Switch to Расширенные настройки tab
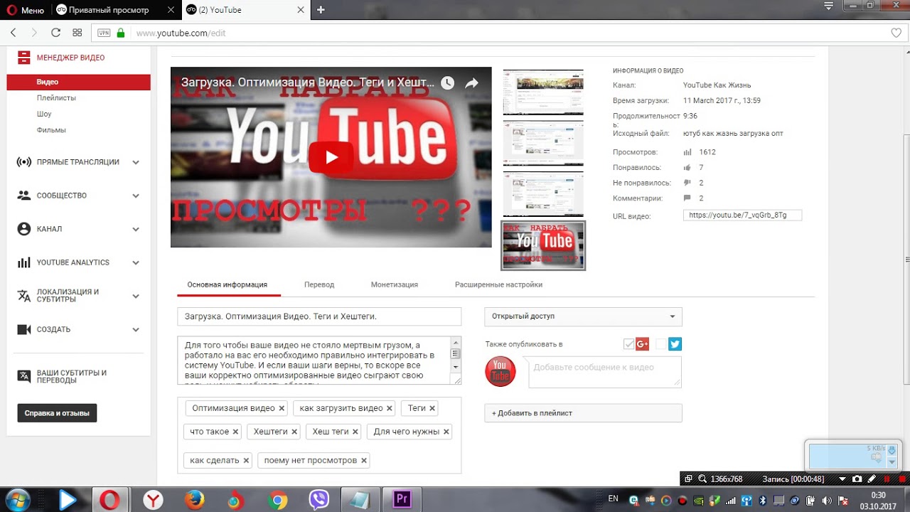This screenshot has width=910, height=512. 498,284
